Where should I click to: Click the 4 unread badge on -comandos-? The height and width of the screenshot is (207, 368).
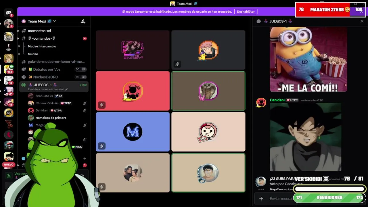[85, 39]
